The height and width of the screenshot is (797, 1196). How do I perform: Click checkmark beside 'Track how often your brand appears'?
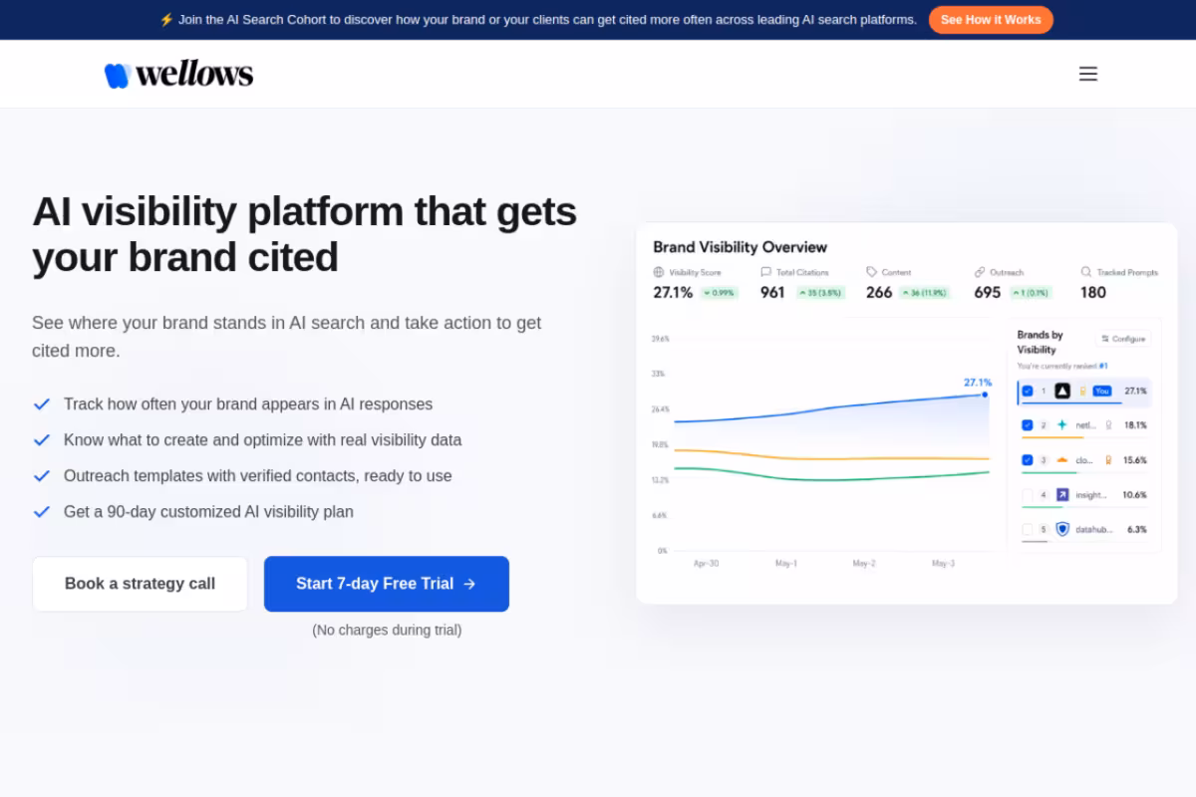pos(42,404)
